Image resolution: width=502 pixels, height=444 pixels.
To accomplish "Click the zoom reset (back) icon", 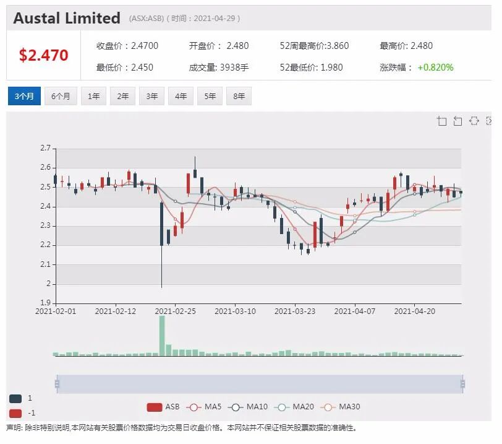I will click(x=458, y=121).
